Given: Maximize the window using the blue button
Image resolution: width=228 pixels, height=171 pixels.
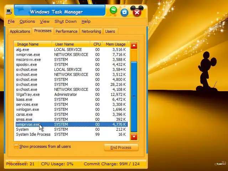Looking at the screenshot, I should (124, 12).
